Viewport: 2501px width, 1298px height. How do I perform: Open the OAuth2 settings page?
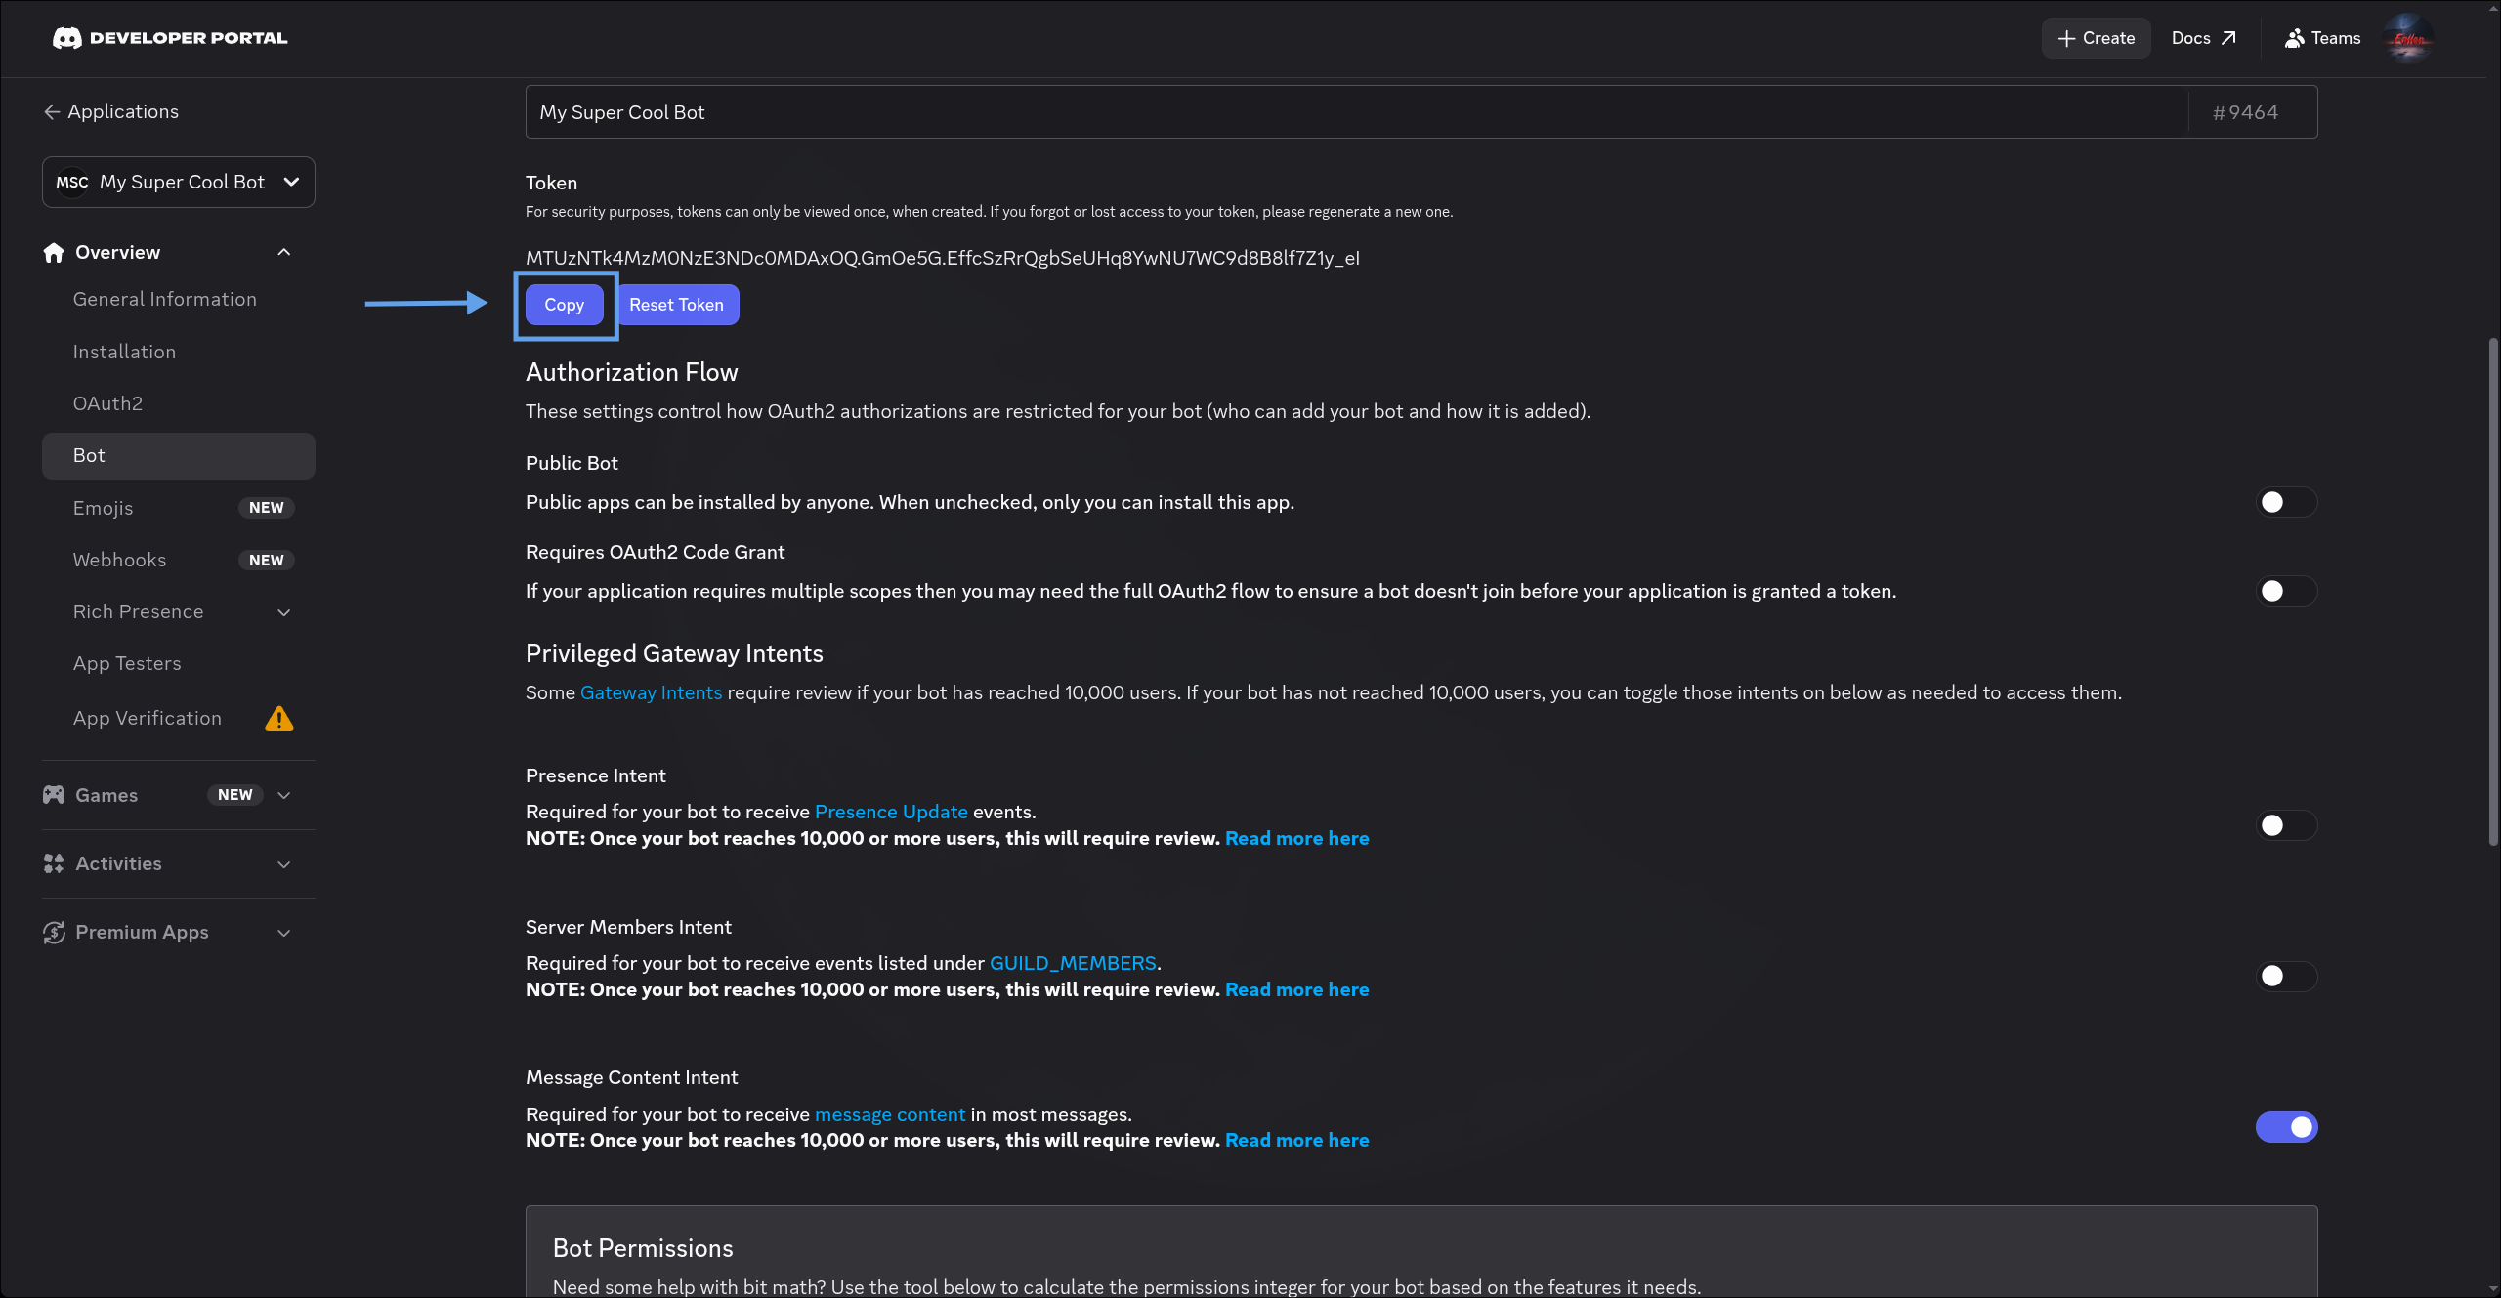coord(108,403)
